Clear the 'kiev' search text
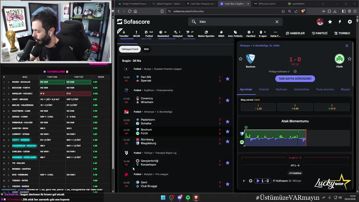This screenshot has width=359, height=202. [x=277, y=22]
